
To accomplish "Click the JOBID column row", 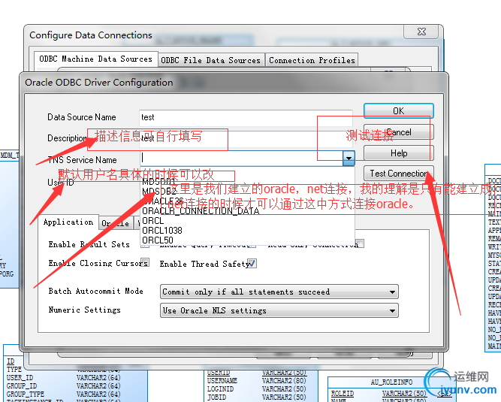I will [216, 397].
